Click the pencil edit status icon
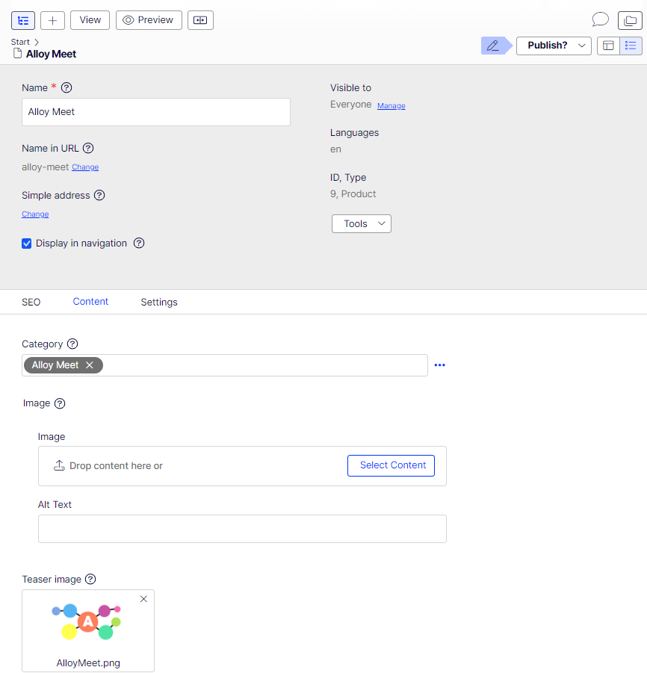 (492, 46)
